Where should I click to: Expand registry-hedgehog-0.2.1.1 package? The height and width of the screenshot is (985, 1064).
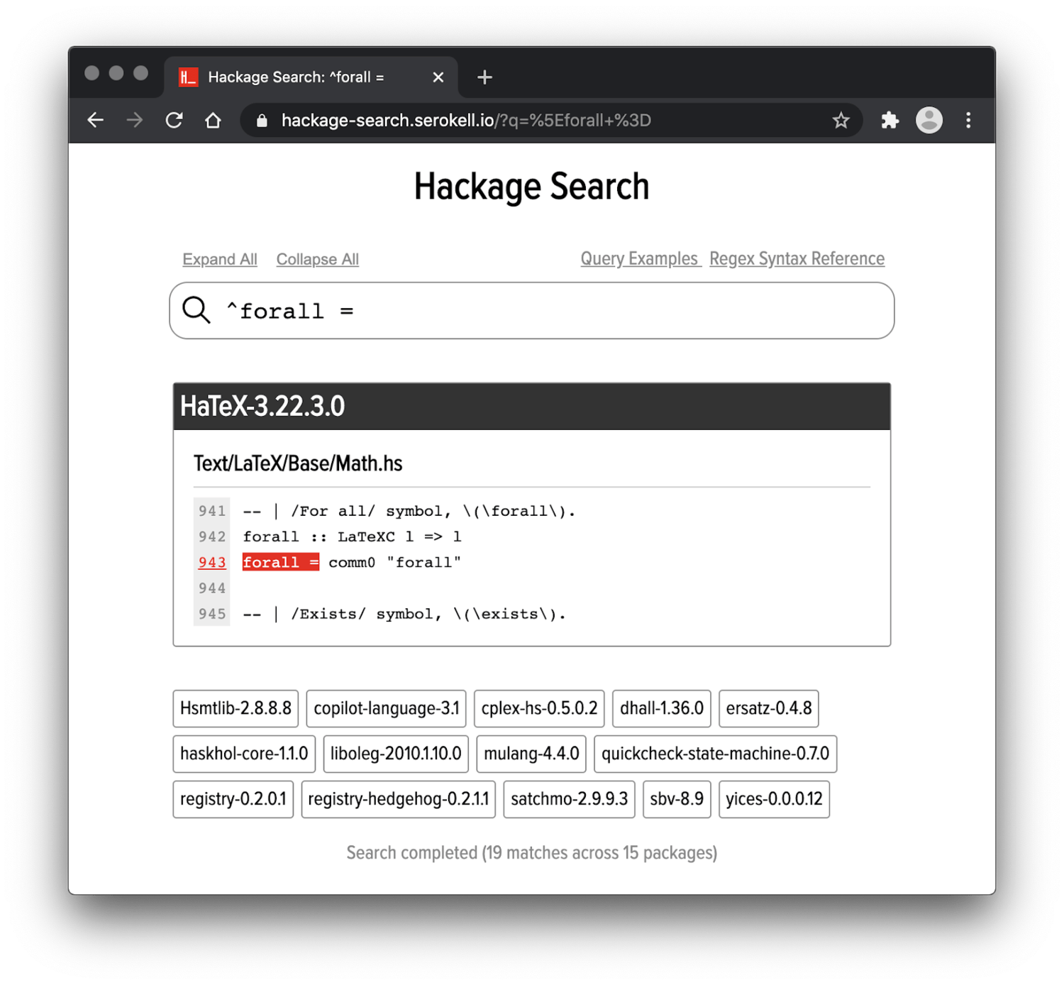tap(399, 799)
